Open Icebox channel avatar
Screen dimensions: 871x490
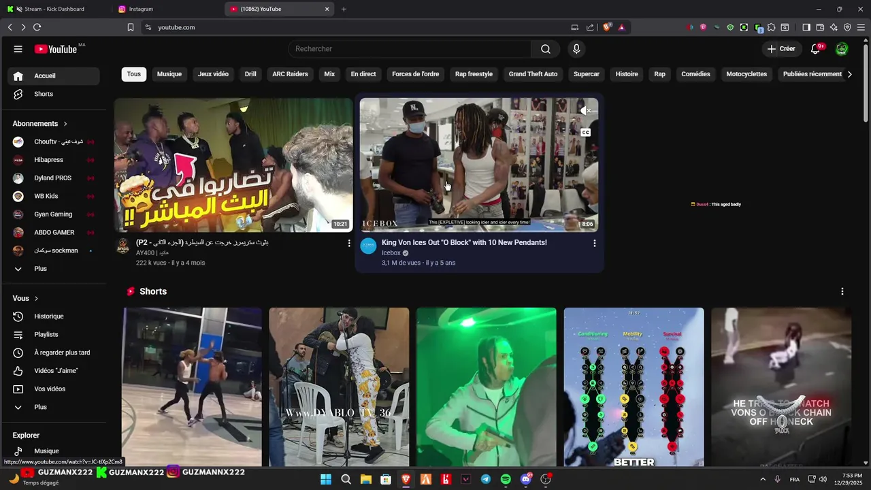pyautogui.click(x=368, y=246)
